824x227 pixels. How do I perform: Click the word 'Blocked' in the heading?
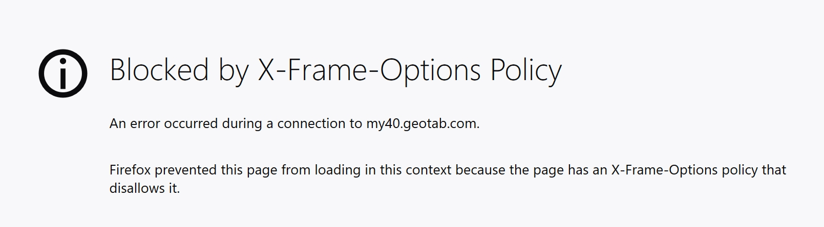(159, 70)
